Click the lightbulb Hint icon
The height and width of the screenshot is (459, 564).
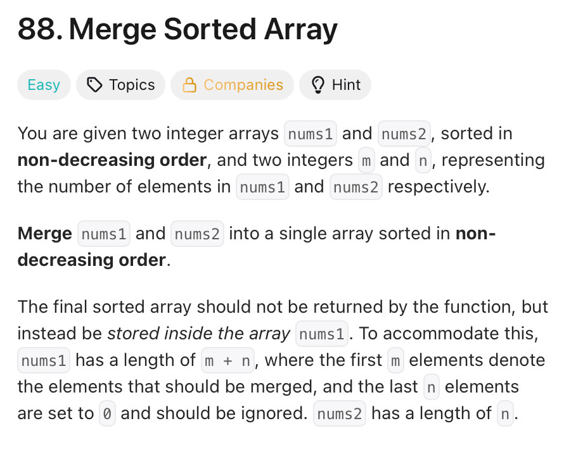coord(318,85)
